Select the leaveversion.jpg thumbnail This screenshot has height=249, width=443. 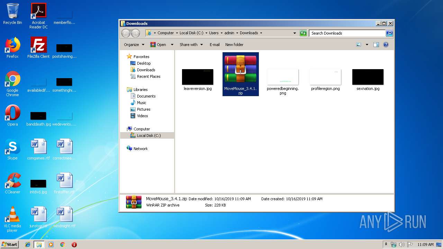(198, 80)
